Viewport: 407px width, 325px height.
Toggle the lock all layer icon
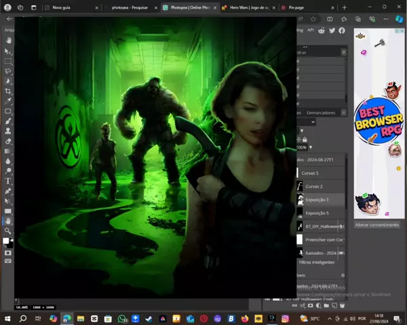tap(305, 139)
